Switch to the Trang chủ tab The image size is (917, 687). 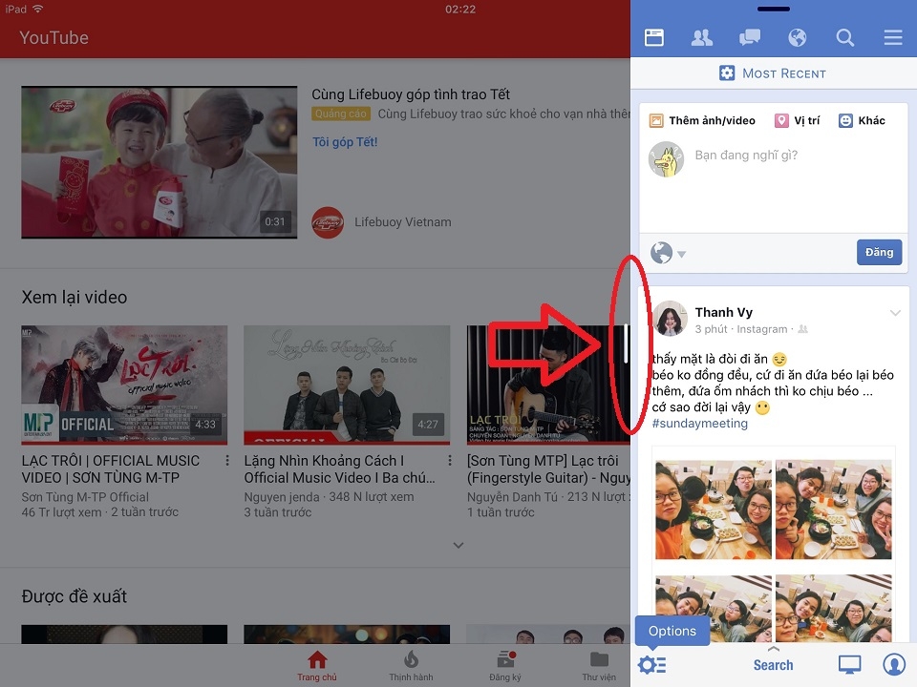[316, 663]
